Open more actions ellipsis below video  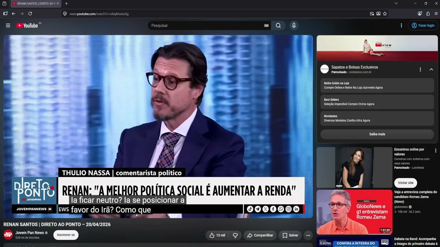pyautogui.click(x=308, y=235)
